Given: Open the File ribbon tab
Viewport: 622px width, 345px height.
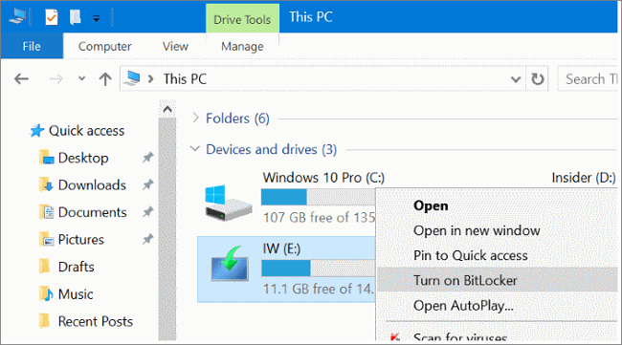Looking at the screenshot, I should (x=32, y=46).
